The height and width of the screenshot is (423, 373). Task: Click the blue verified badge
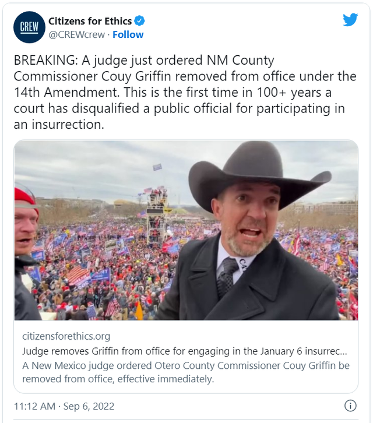pos(139,22)
